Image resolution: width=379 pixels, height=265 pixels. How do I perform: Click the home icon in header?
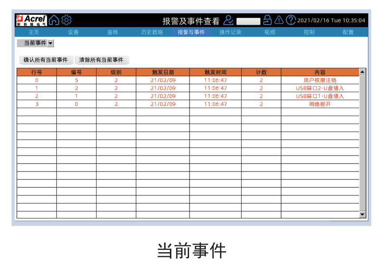coord(54,20)
